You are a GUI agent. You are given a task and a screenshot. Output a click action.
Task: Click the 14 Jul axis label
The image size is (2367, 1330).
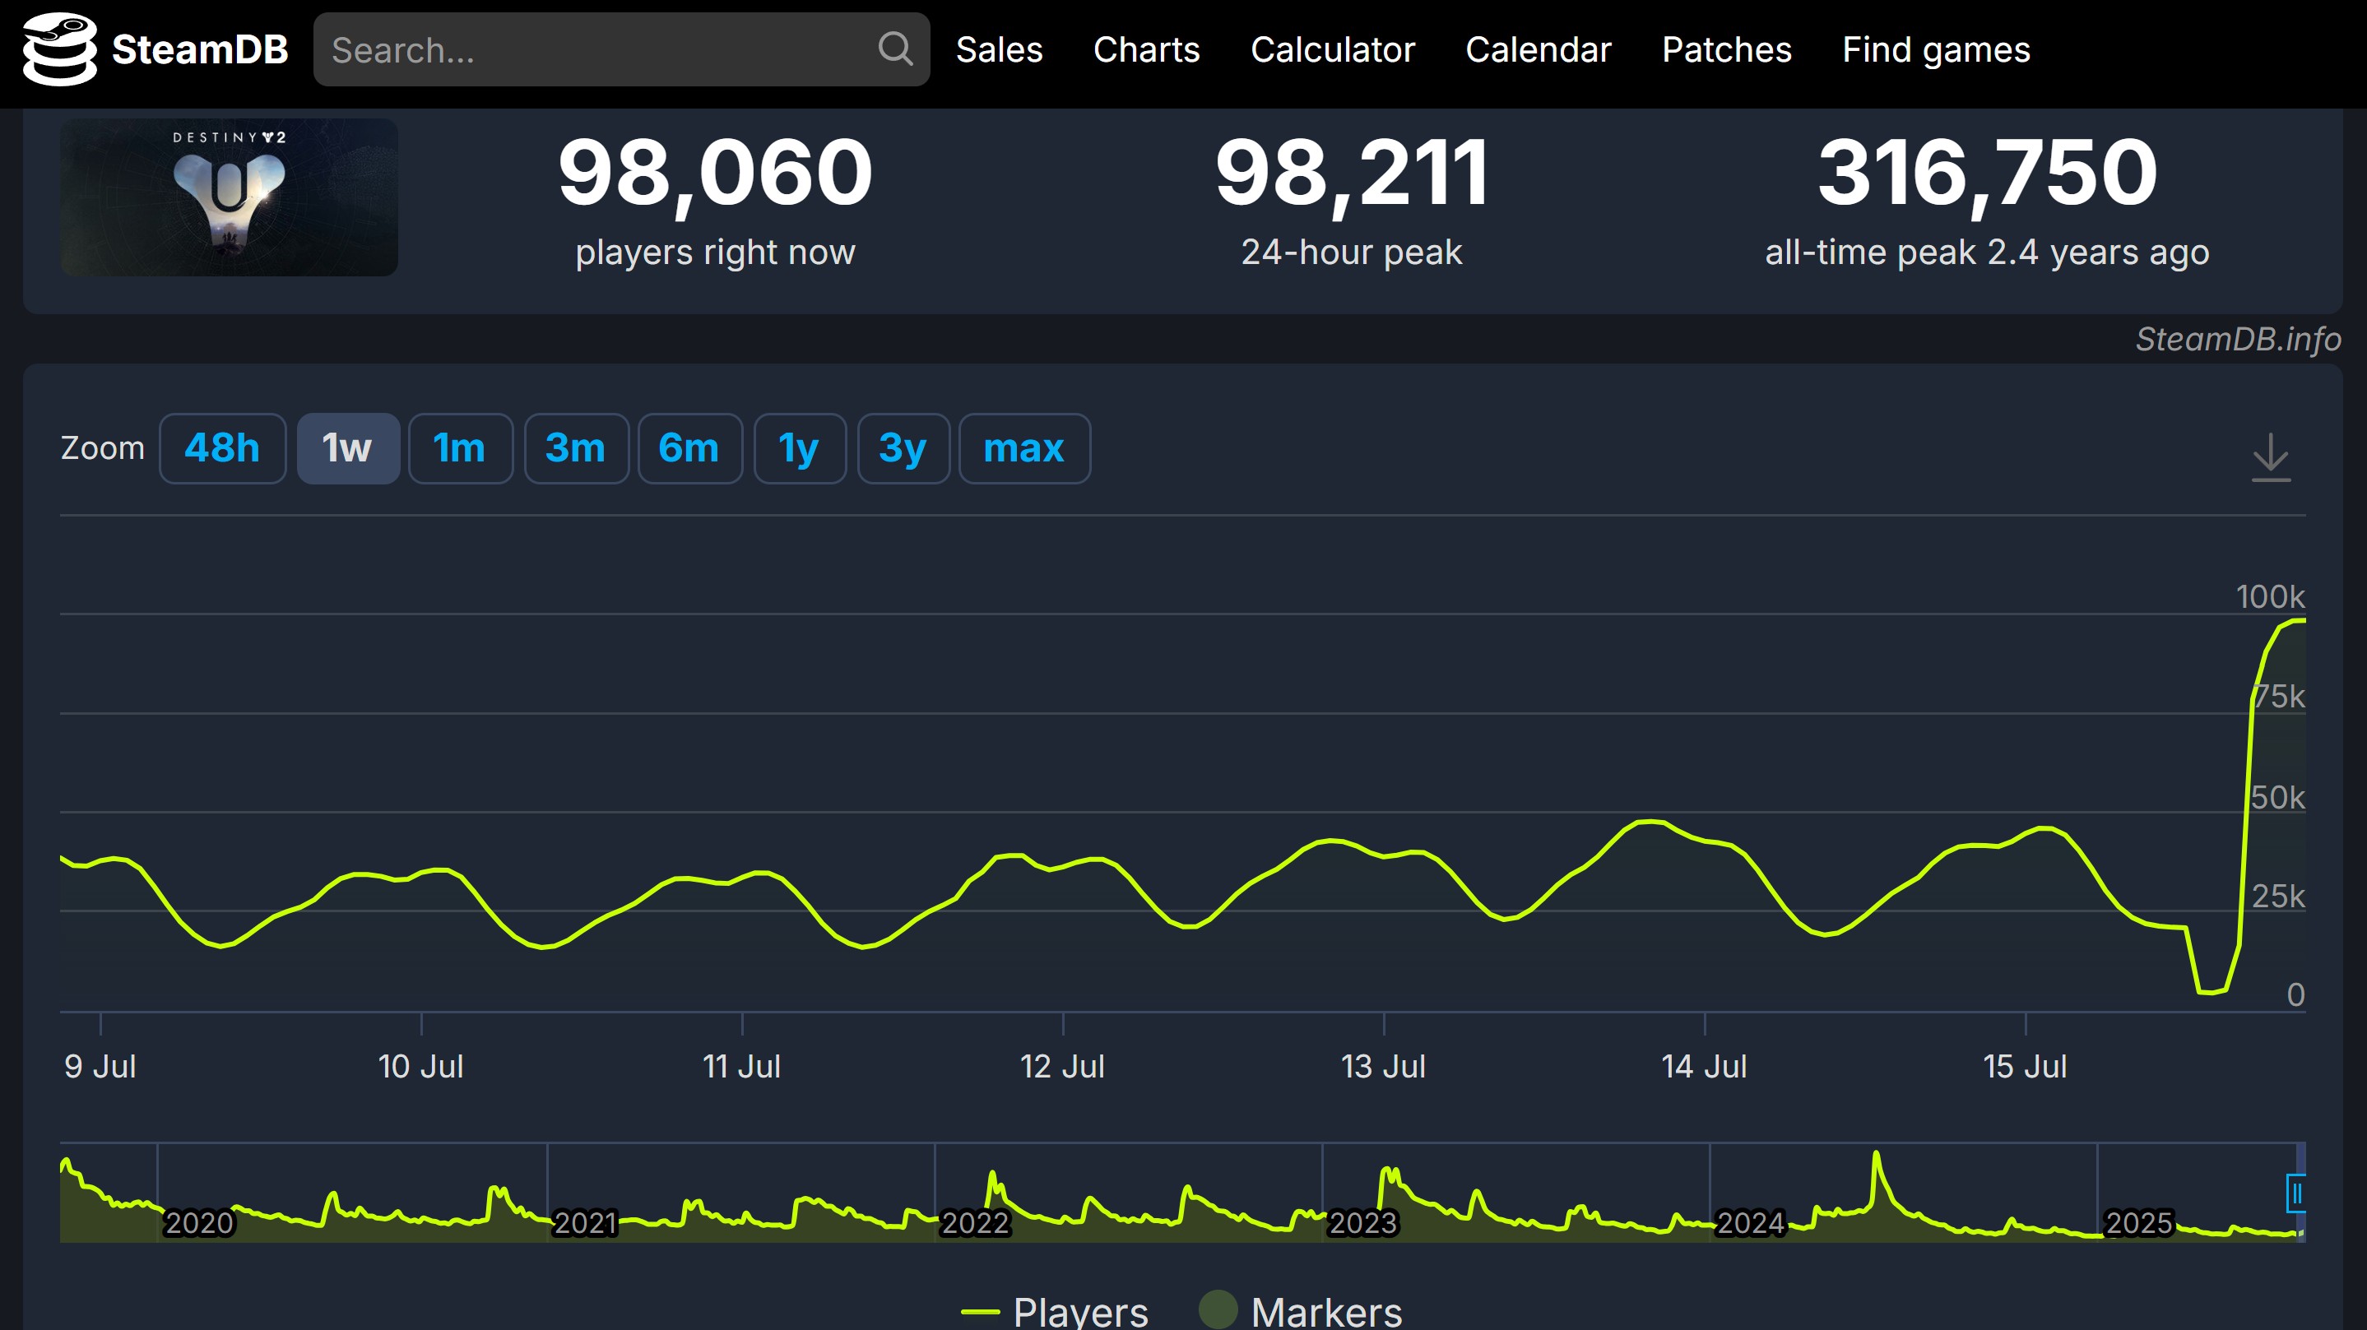click(1704, 1067)
